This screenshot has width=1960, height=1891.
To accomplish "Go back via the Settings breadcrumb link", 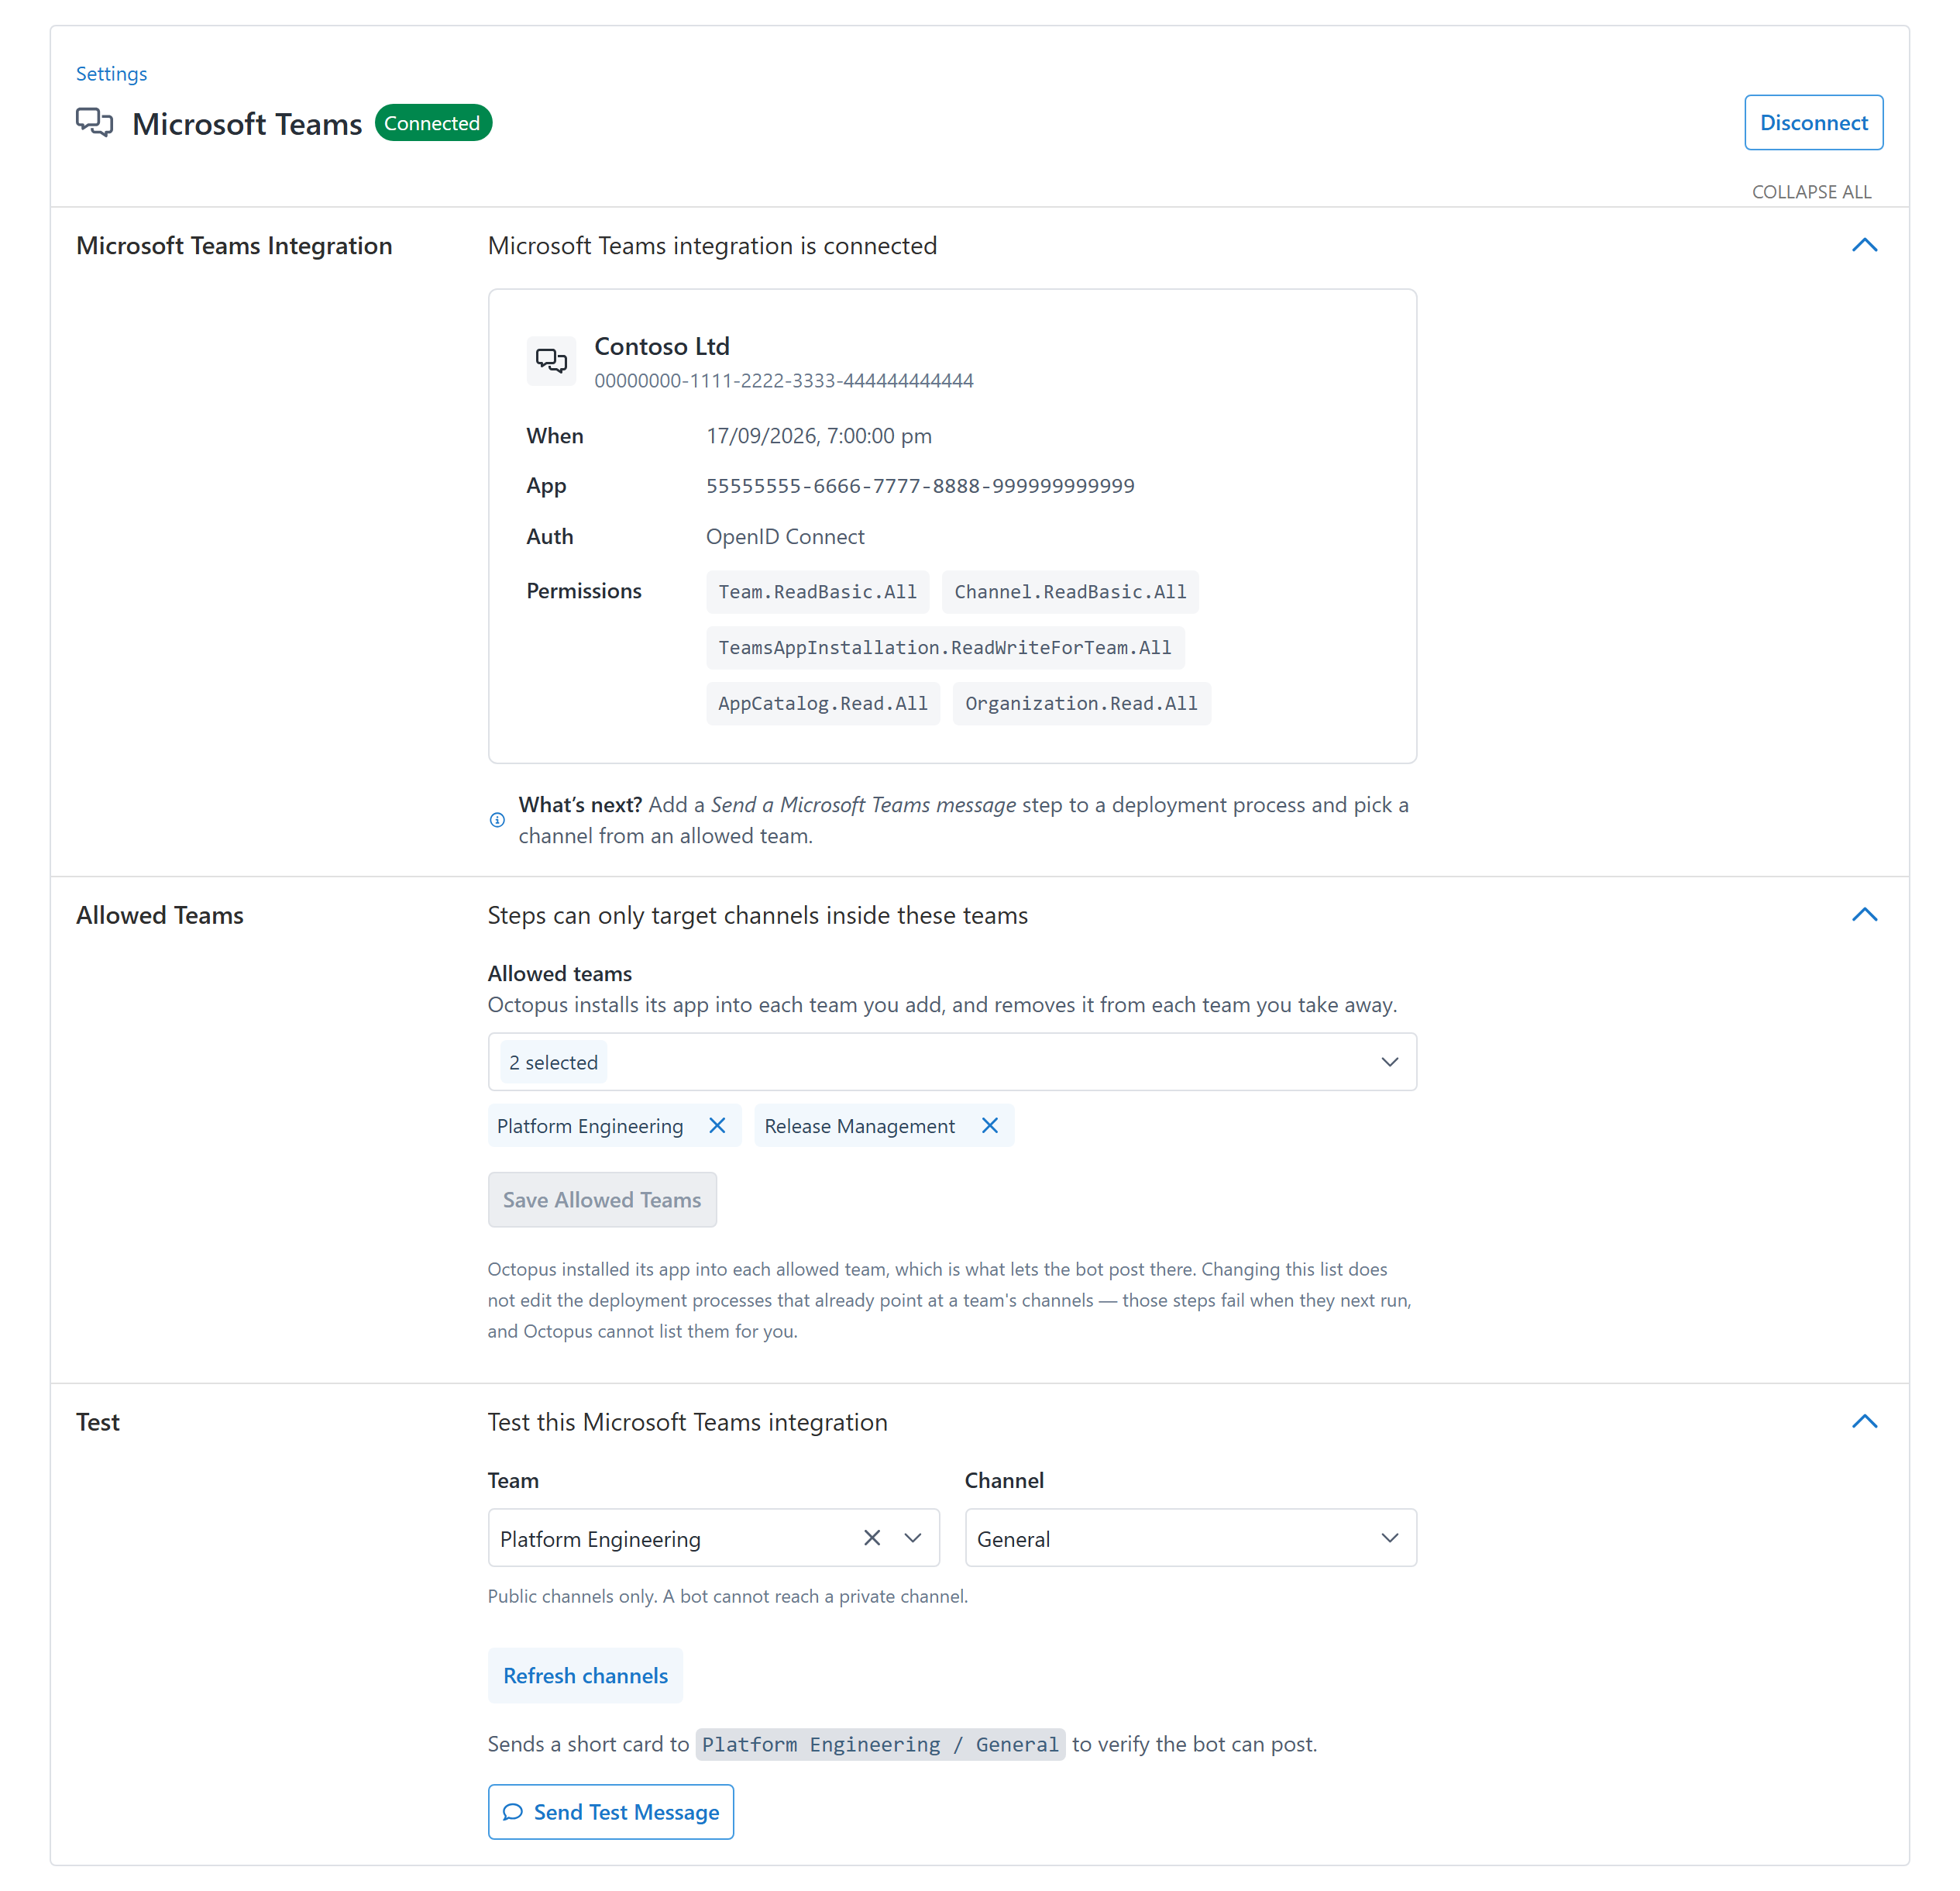I will click(111, 74).
